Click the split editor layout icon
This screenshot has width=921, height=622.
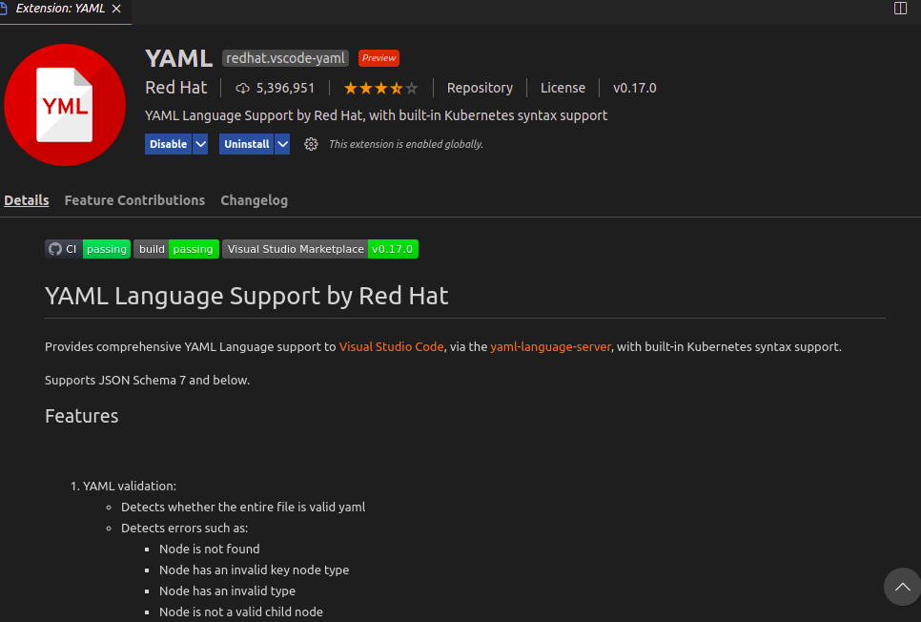click(x=900, y=9)
